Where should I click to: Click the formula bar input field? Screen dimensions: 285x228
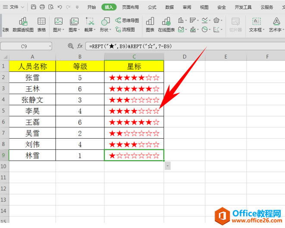pos(185,46)
